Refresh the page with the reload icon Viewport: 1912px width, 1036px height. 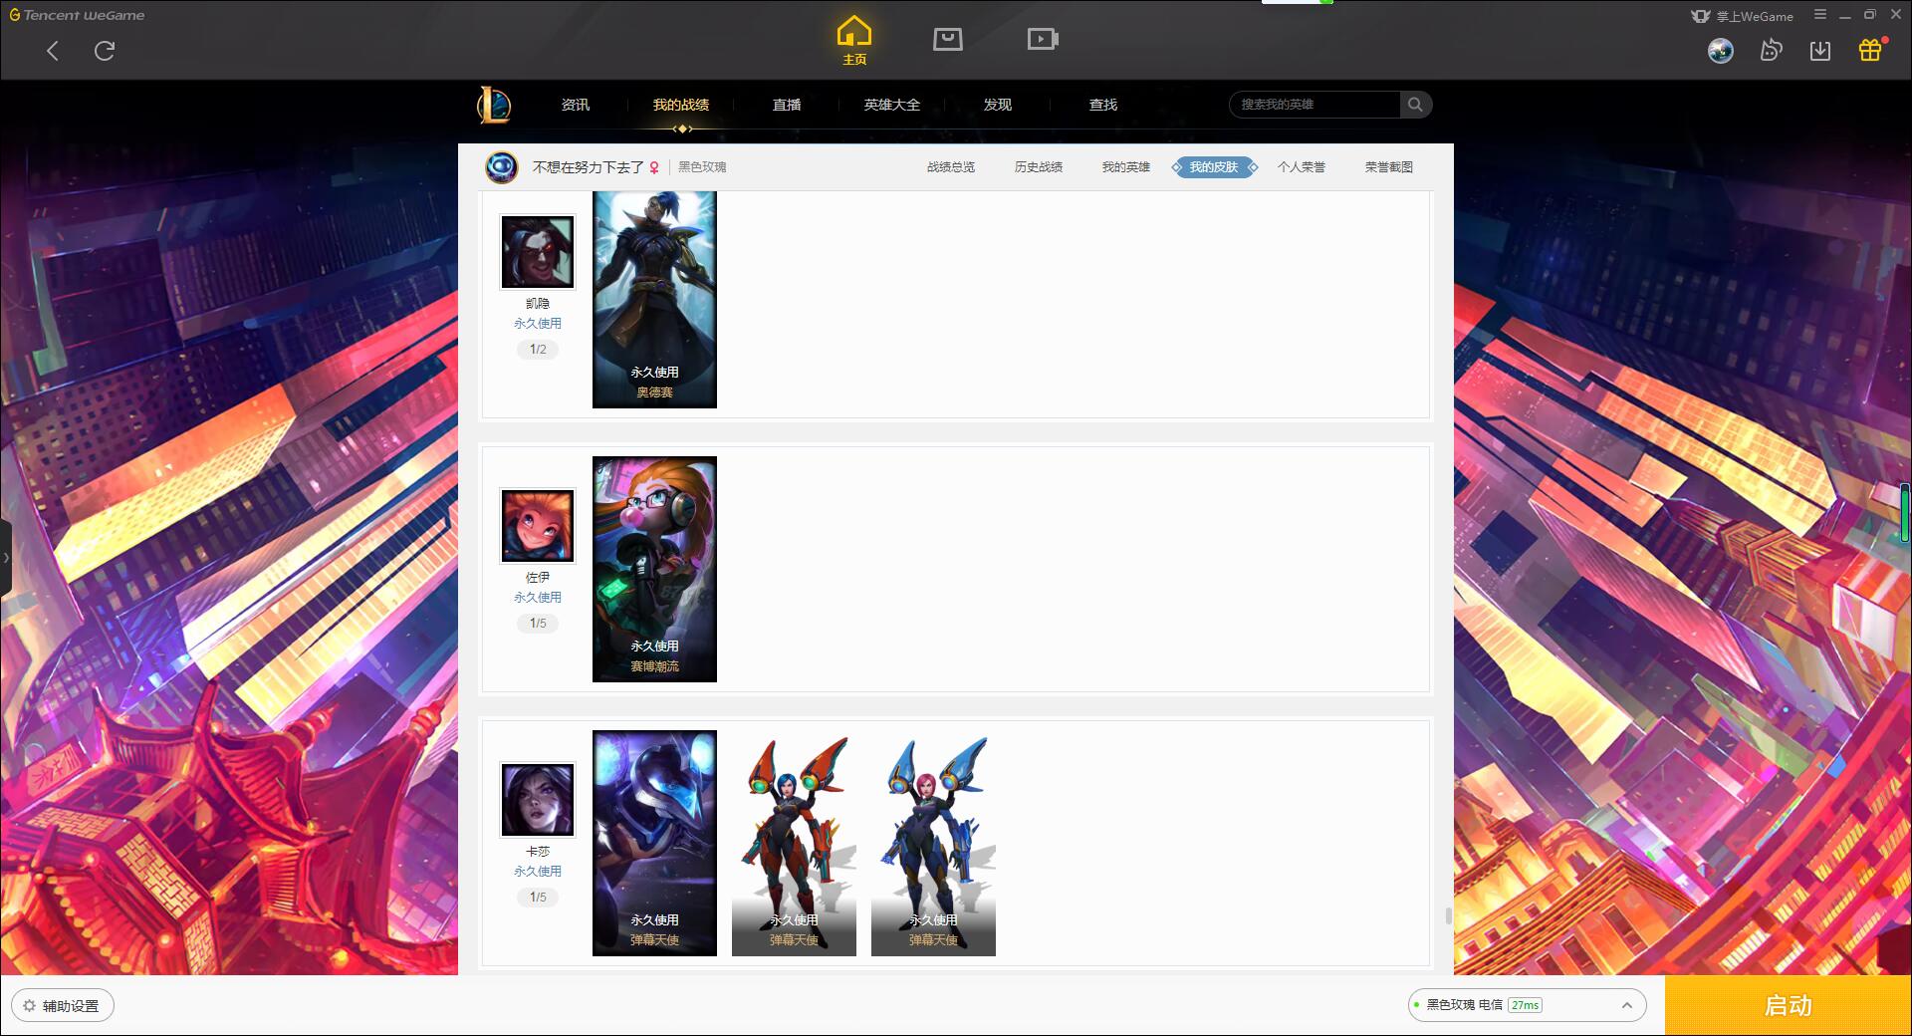(x=105, y=51)
